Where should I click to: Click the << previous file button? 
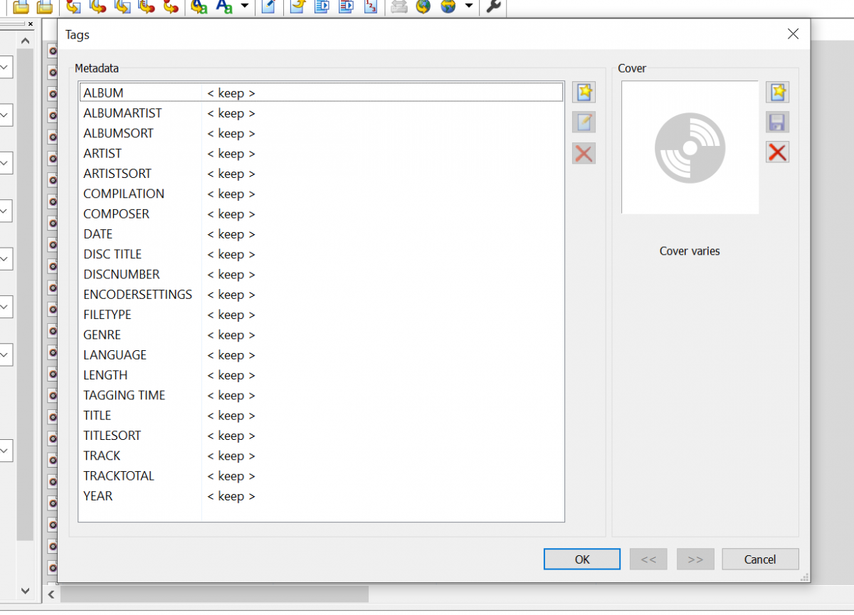point(648,559)
